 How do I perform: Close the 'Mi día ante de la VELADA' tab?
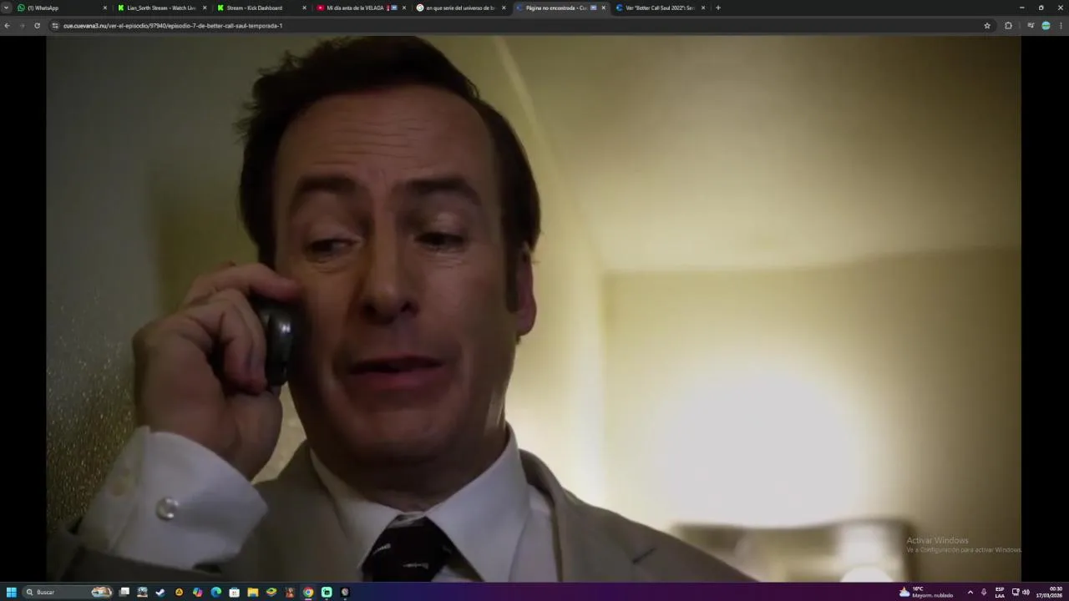pyautogui.click(x=404, y=8)
